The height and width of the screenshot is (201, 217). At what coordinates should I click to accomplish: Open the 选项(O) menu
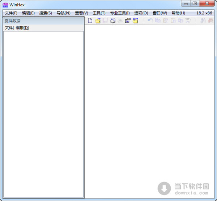click(141, 13)
